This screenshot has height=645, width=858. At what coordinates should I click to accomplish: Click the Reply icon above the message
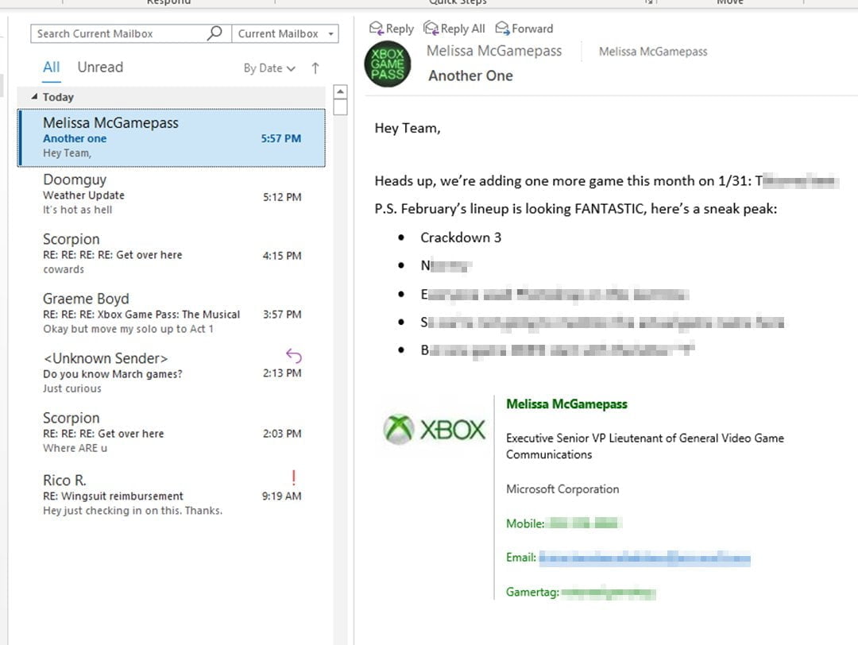(x=374, y=28)
